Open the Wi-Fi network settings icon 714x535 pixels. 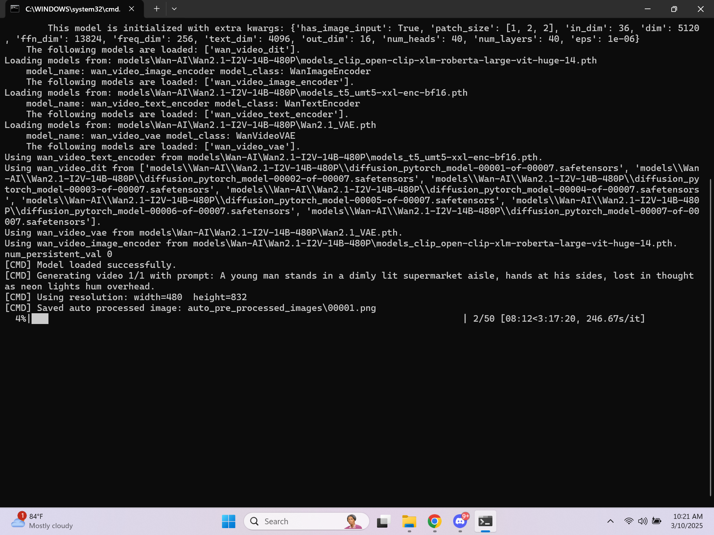[629, 521]
